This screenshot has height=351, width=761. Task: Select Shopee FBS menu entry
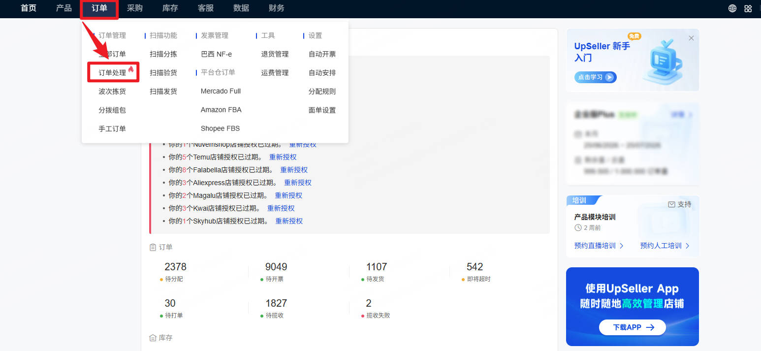click(x=220, y=128)
